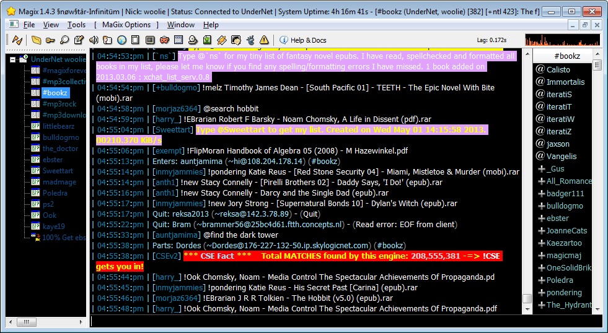Click the CD disc toolbar icon
This screenshot has height=333, width=608.
point(193,40)
